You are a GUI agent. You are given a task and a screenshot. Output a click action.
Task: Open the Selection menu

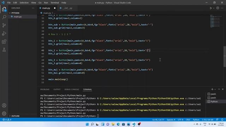(24, 2)
